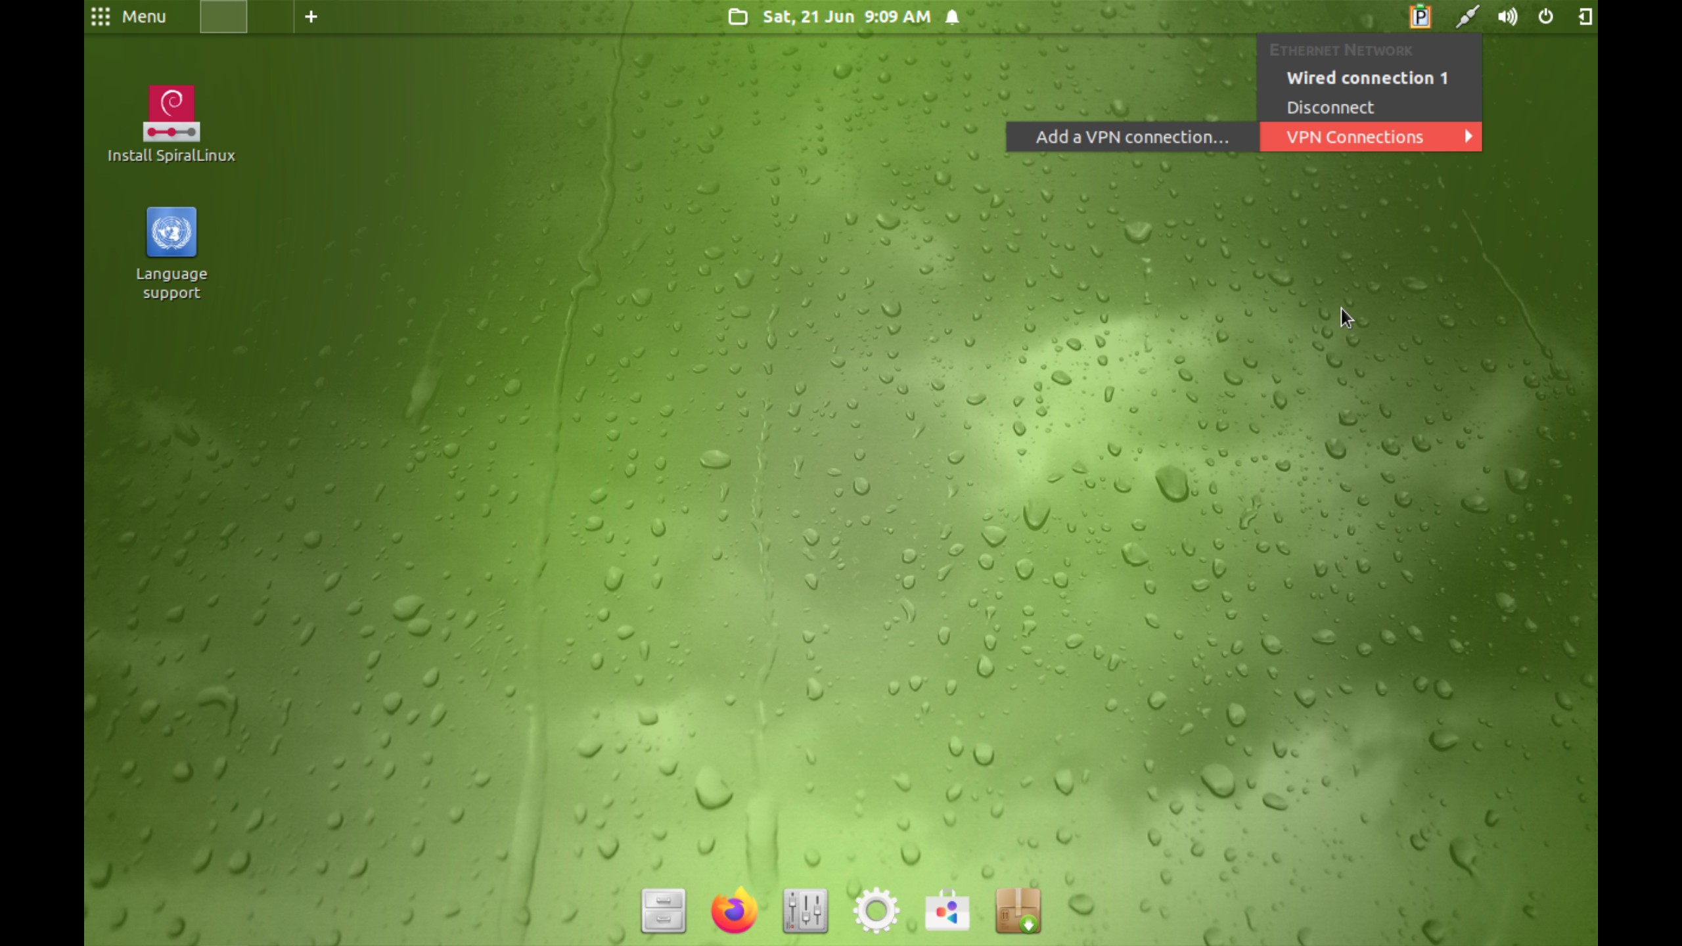Open Language support desktop icon
1682x946 pixels.
tap(171, 233)
